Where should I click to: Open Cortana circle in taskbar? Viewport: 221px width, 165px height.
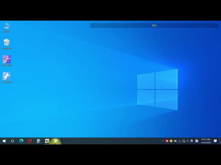pyautogui.click(x=12, y=141)
